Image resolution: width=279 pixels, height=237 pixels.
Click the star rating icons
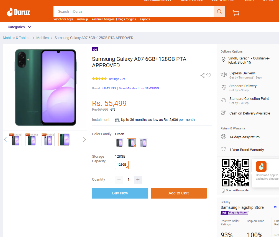click(99, 79)
